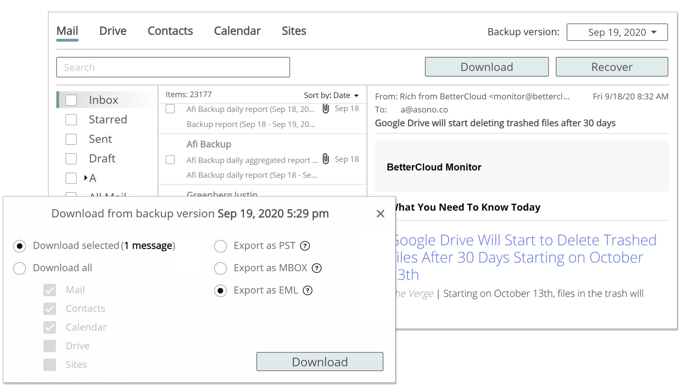Image resolution: width=682 pixels, height=389 pixels.
Task: Choose Export as PST radio button
Action: (x=220, y=246)
